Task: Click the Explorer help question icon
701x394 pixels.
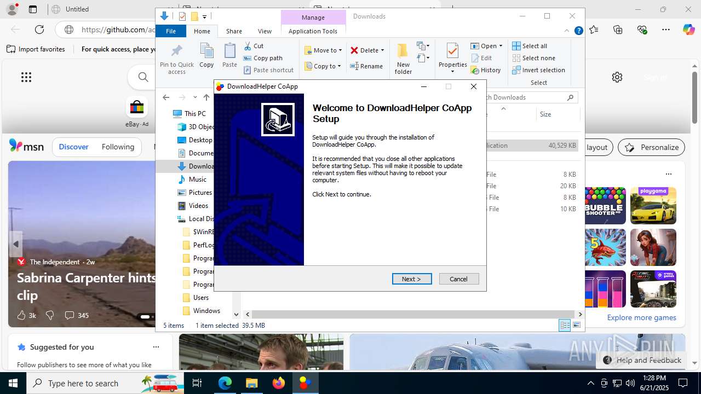Action: click(578, 31)
